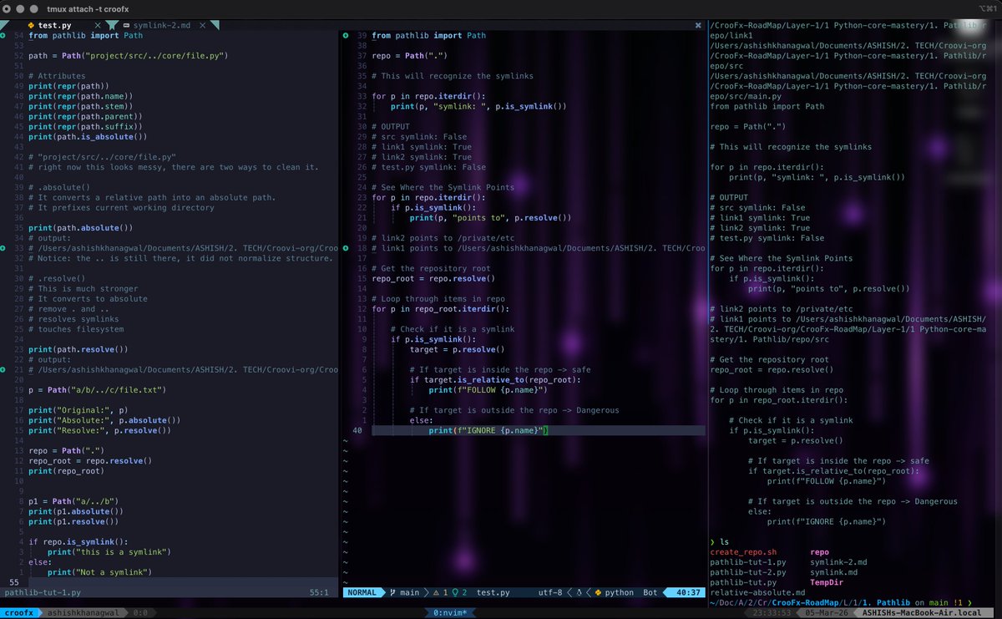Click the Linux penguin file format icon
The height and width of the screenshot is (619, 1002).
tap(579, 592)
